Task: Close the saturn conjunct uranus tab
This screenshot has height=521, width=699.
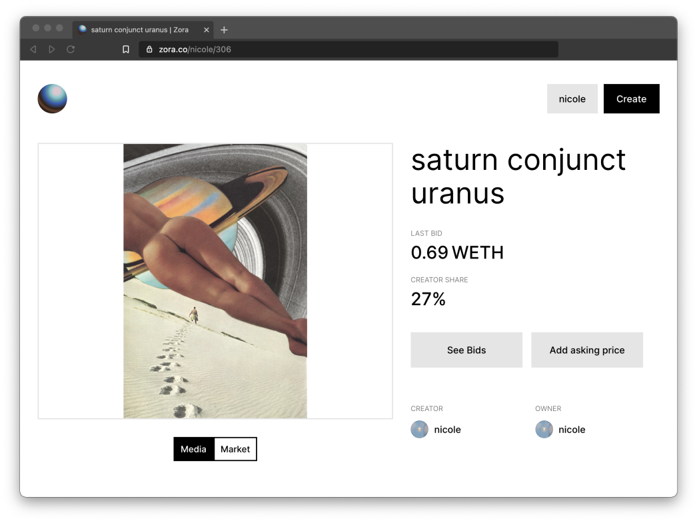Action: pos(207,30)
